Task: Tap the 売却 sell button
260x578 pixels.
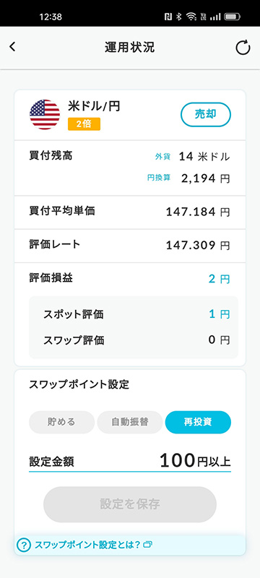Action: click(x=206, y=114)
